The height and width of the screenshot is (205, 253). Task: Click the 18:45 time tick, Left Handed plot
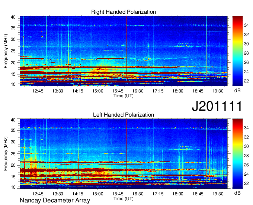198,194
